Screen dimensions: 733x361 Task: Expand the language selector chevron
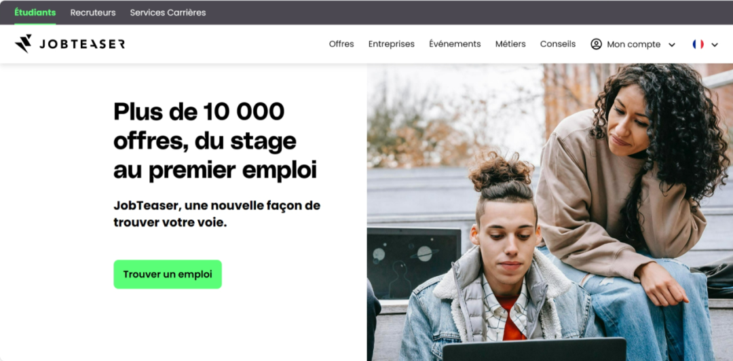point(714,45)
